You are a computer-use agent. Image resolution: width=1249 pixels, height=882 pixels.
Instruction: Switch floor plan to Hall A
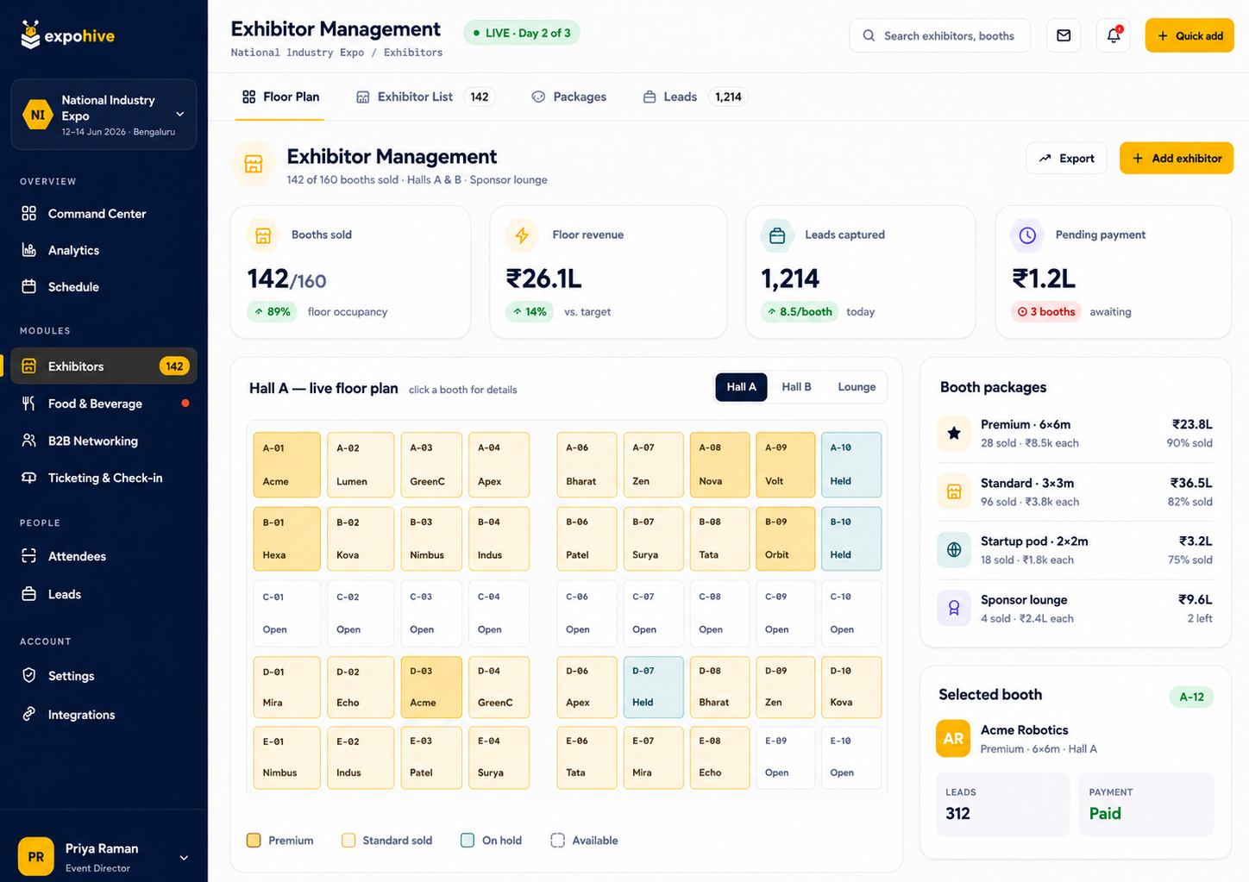pos(741,387)
